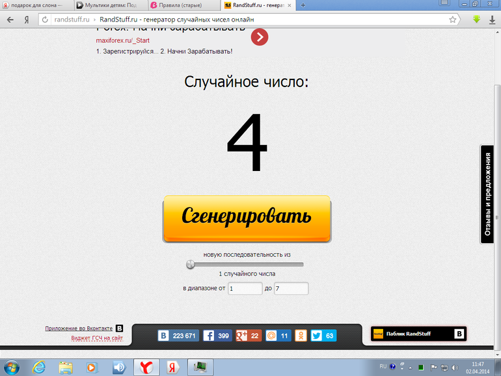Viewport: 501px width, 376px height.
Task: Open the browser menu icon in title bar
Action: click(x=444, y=3)
